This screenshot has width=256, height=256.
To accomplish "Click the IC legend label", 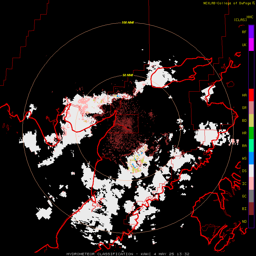I will point(244,184).
